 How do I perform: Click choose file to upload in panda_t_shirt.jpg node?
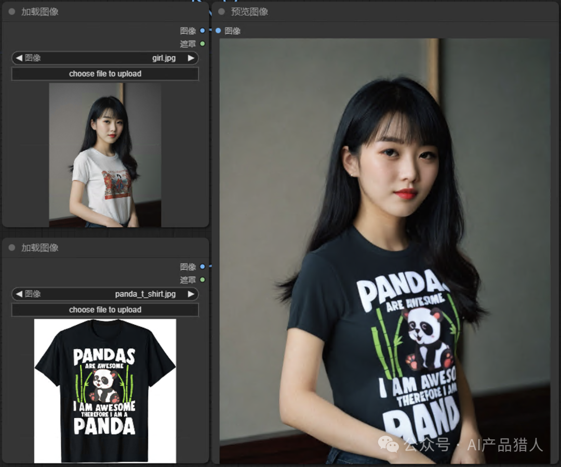click(x=105, y=310)
